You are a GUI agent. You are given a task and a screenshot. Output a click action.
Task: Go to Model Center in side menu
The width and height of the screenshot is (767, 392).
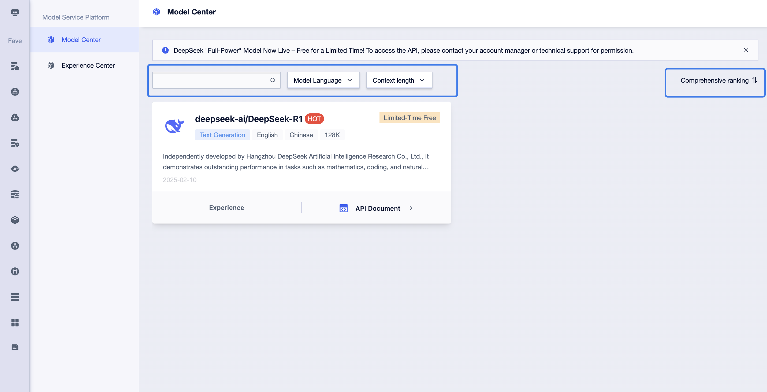pos(84,40)
